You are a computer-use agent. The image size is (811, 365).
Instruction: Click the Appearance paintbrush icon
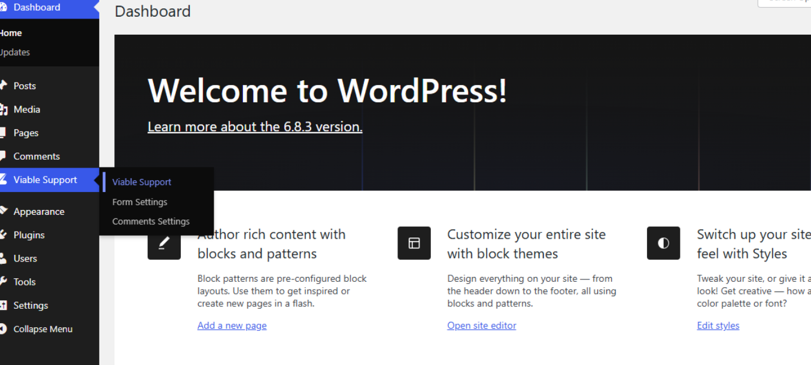(x=4, y=211)
